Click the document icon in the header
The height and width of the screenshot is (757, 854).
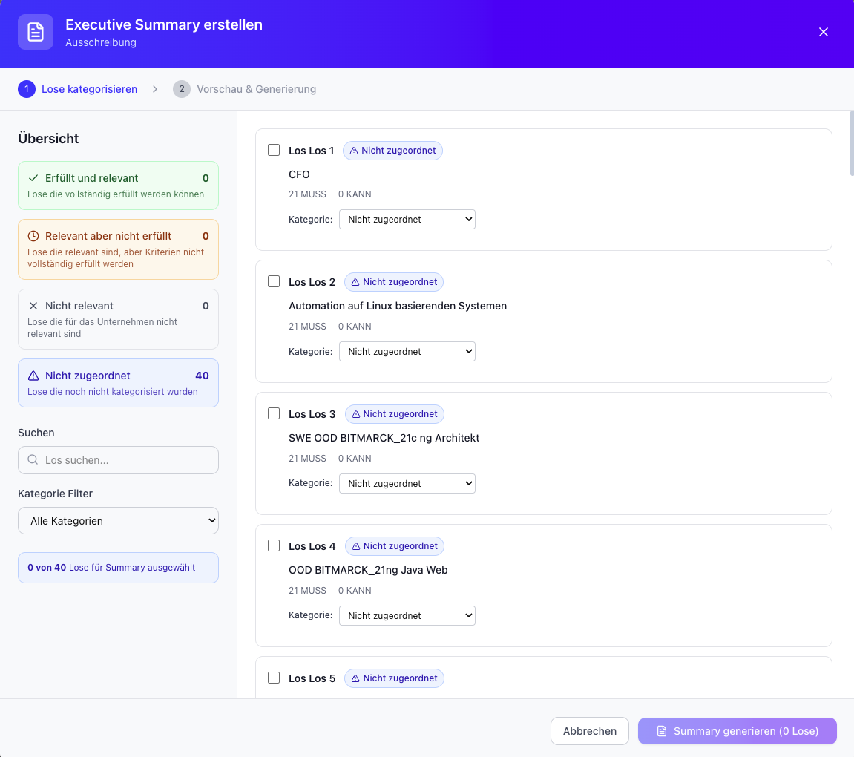pos(36,32)
